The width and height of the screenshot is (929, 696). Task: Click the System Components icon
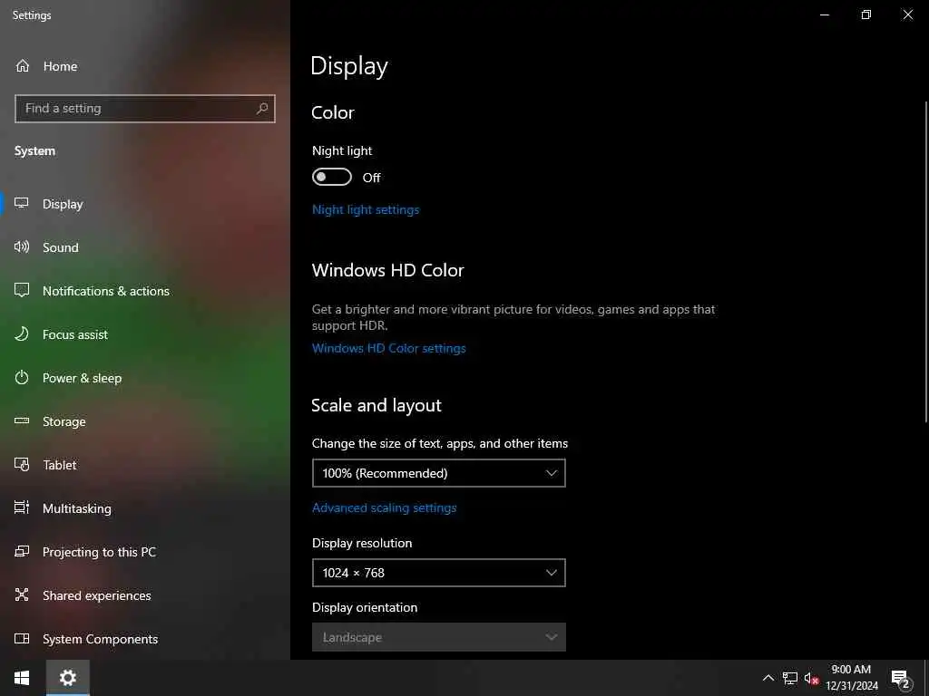22,639
